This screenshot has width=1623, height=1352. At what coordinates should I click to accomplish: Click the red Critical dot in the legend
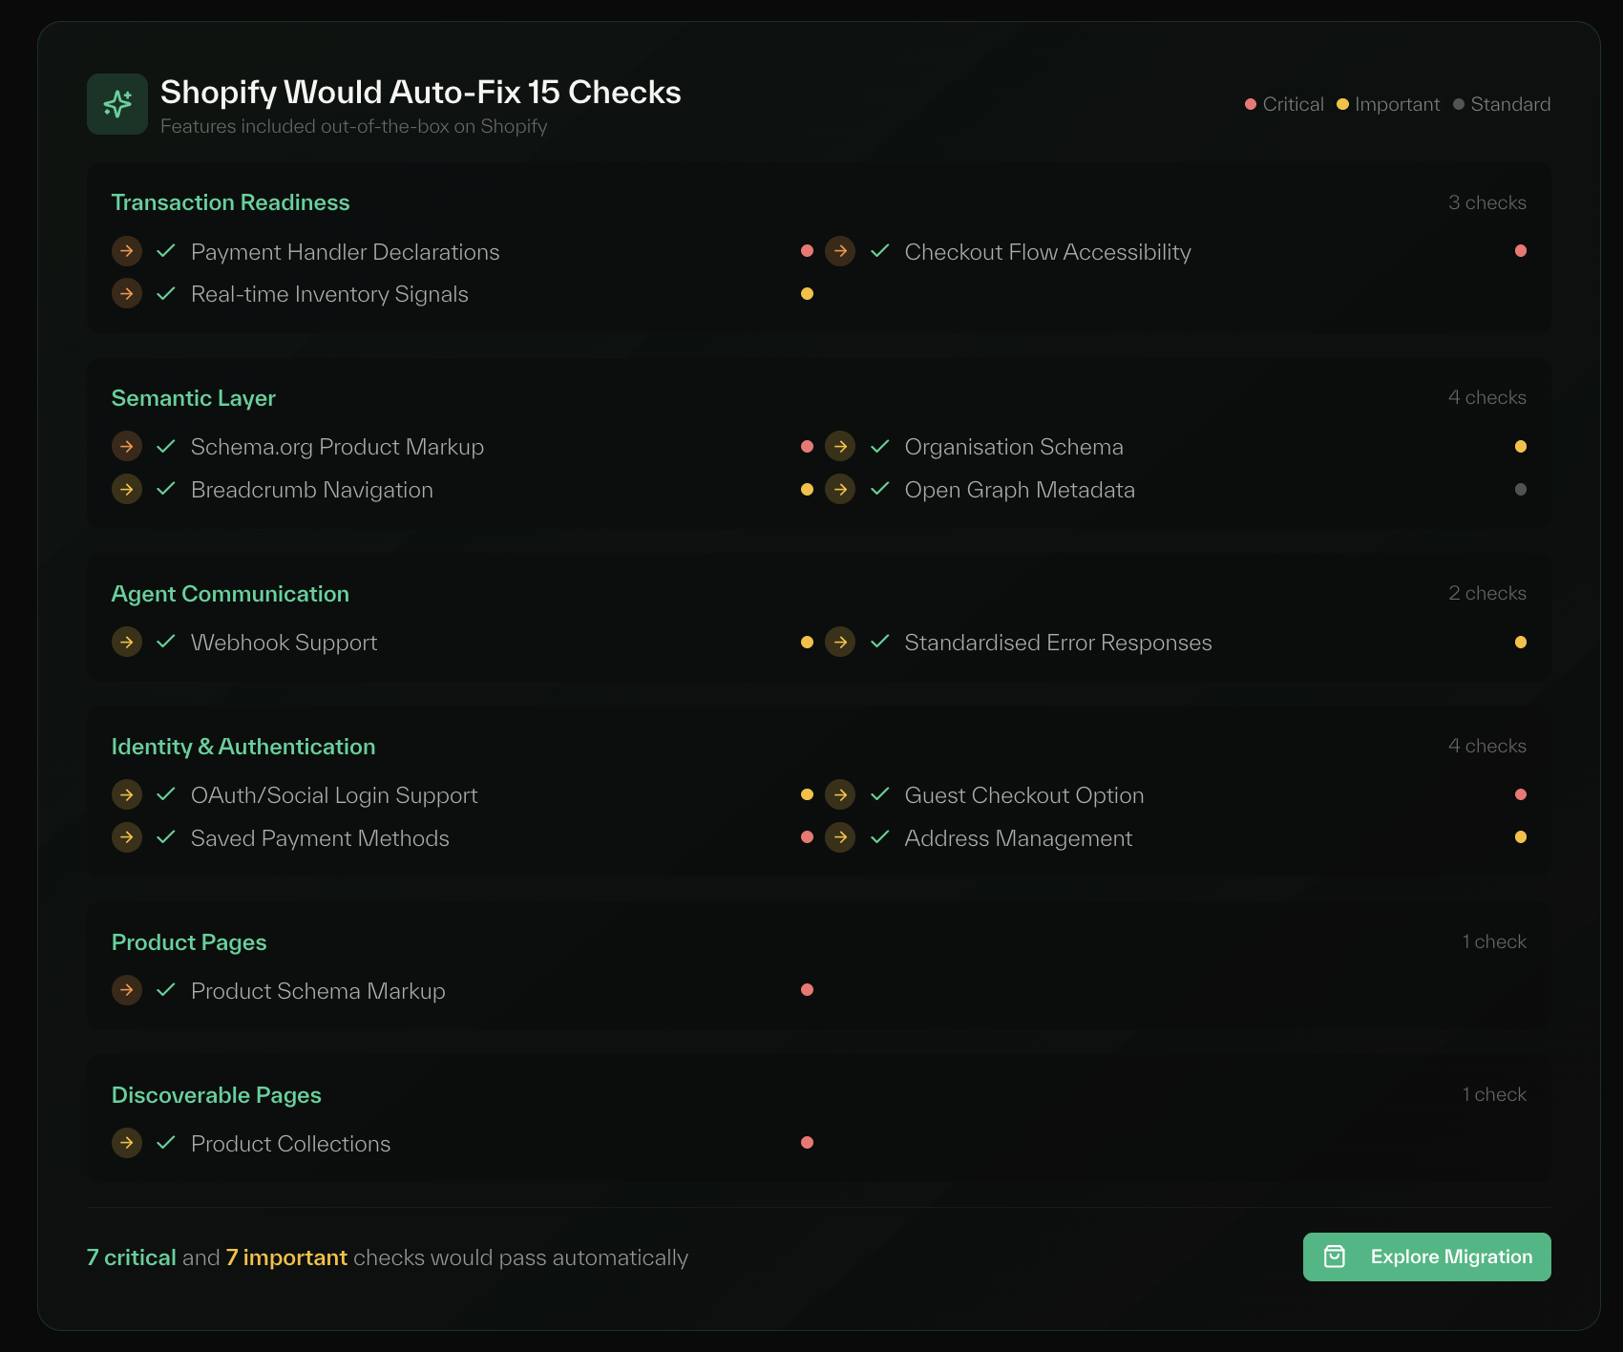pos(1250,104)
